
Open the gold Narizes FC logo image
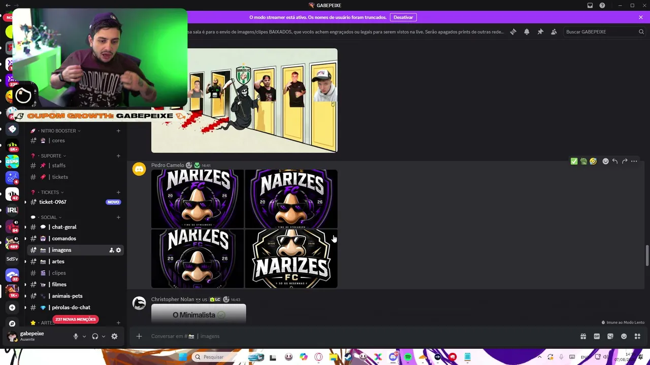pyautogui.click(x=291, y=259)
